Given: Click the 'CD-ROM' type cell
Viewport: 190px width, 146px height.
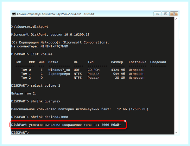Looking at the screenshot, I should [x=93, y=70].
